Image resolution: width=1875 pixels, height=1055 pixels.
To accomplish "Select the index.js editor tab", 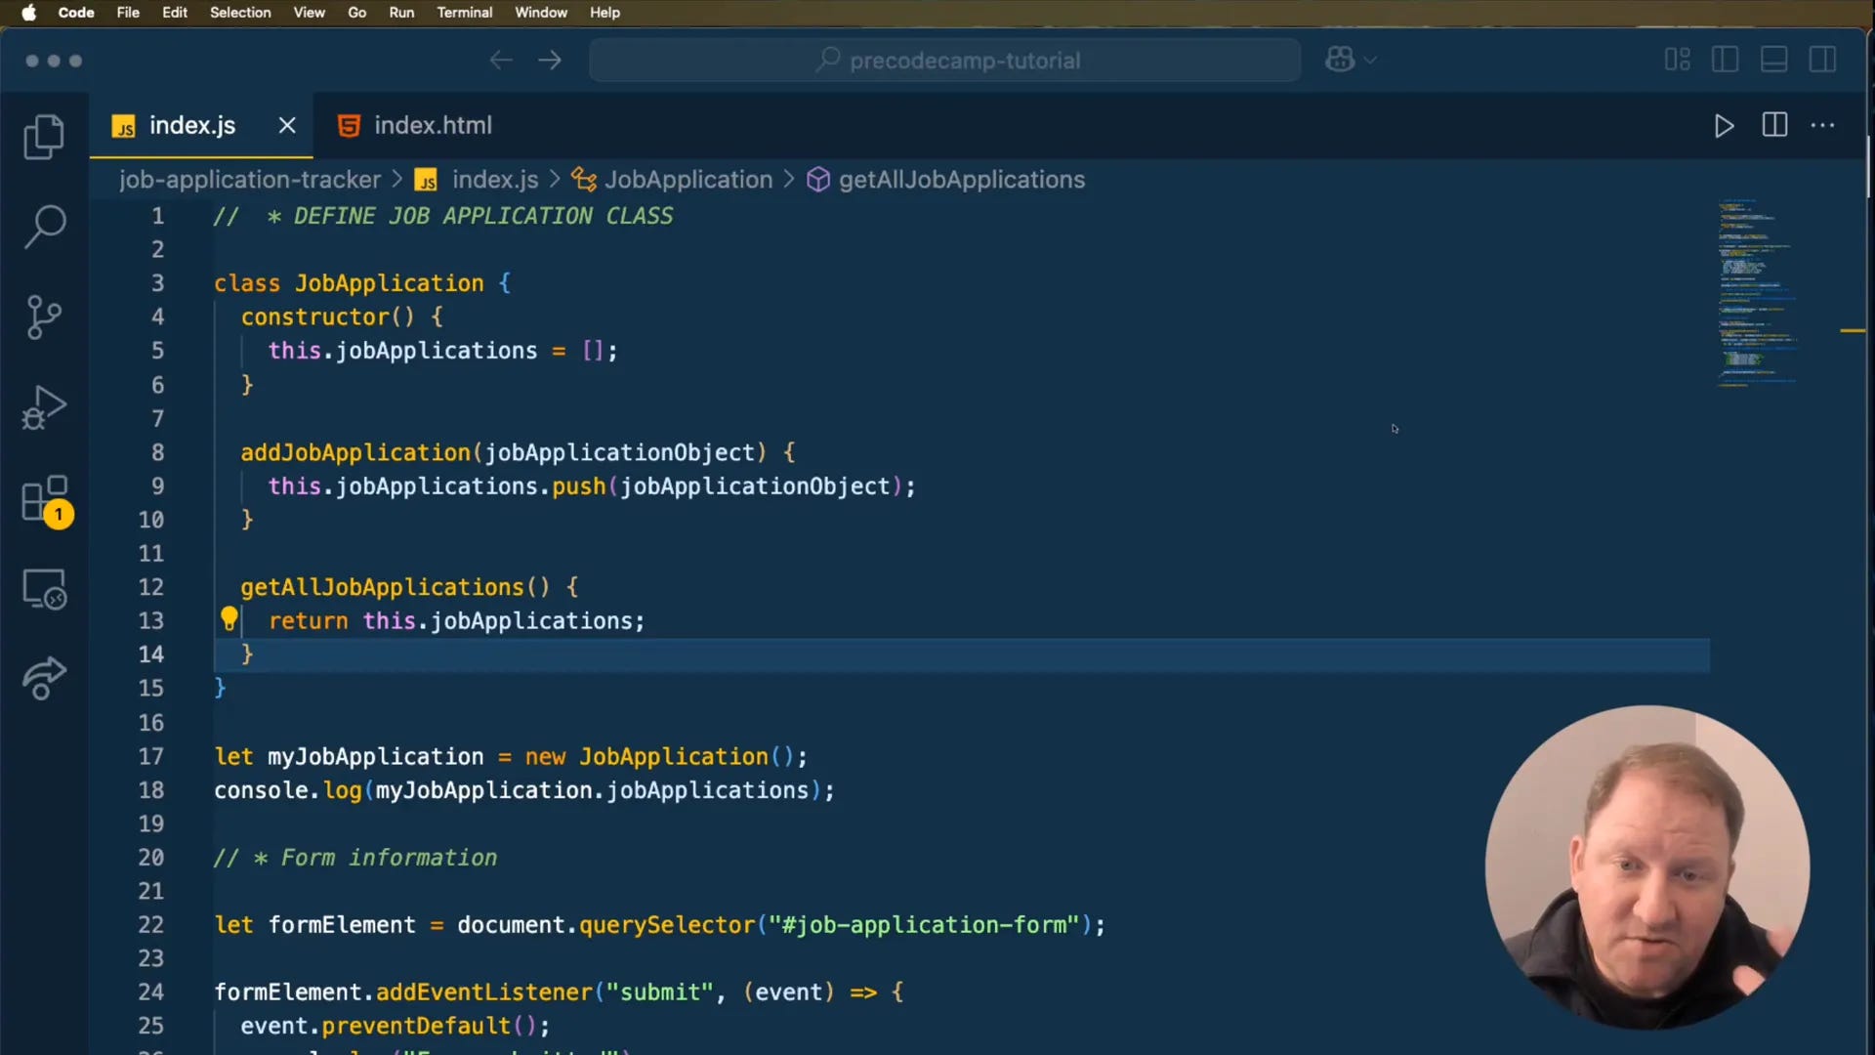I will (x=191, y=126).
